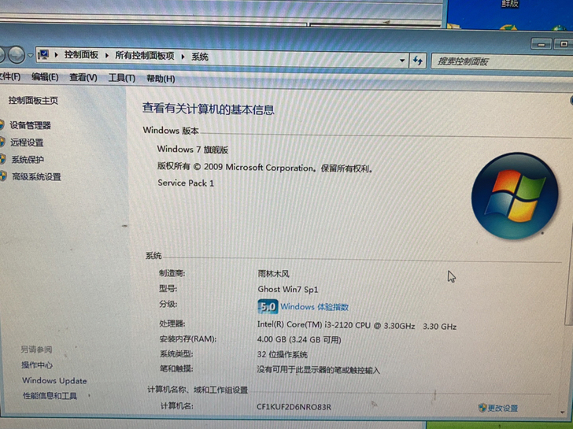The image size is (573, 429).
Task: Open the address bar history dropdown arrow
Action: pyautogui.click(x=402, y=60)
